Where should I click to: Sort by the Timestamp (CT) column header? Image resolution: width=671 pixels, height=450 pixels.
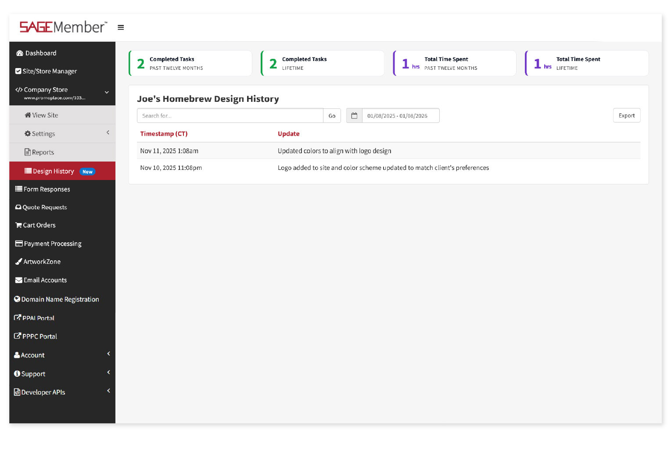[164, 134]
